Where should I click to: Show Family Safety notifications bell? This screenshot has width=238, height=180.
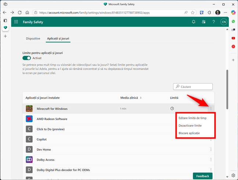[x=194, y=22]
